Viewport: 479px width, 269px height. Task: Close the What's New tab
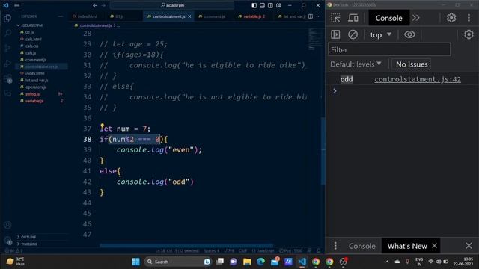coord(434,246)
